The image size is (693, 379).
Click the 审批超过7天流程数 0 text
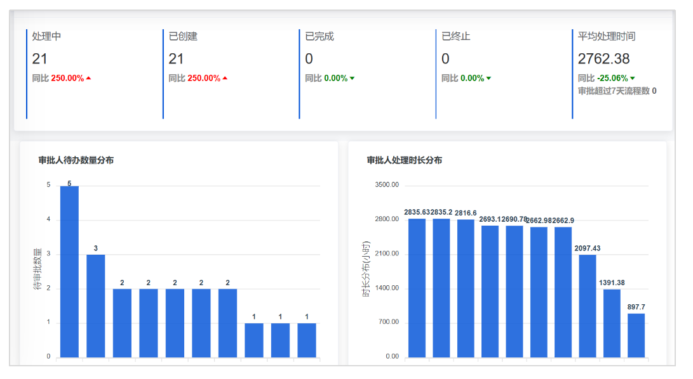(x=617, y=91)
